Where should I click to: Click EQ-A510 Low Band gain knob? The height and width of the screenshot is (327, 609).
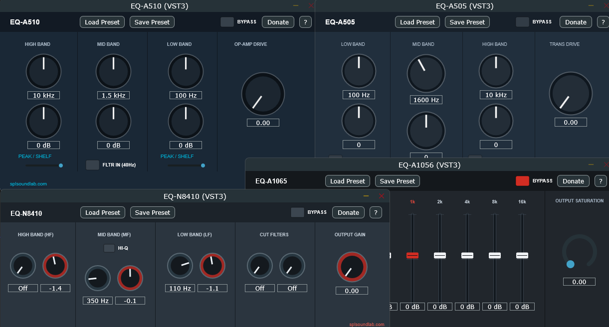[186, 121]
